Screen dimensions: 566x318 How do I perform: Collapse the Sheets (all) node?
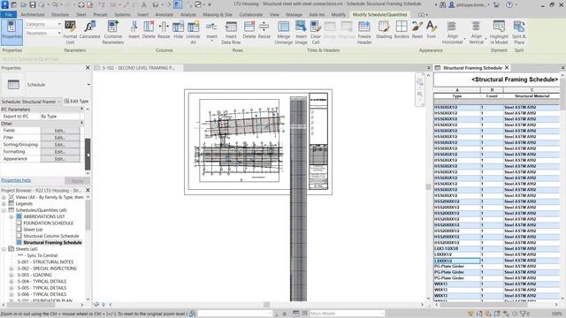pyautogui.click(x=4, y=249)
